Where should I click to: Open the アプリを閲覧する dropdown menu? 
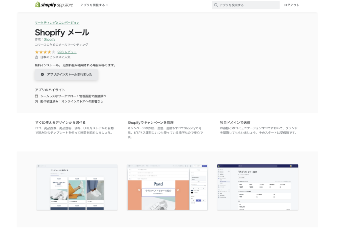(x=94, y=5)
